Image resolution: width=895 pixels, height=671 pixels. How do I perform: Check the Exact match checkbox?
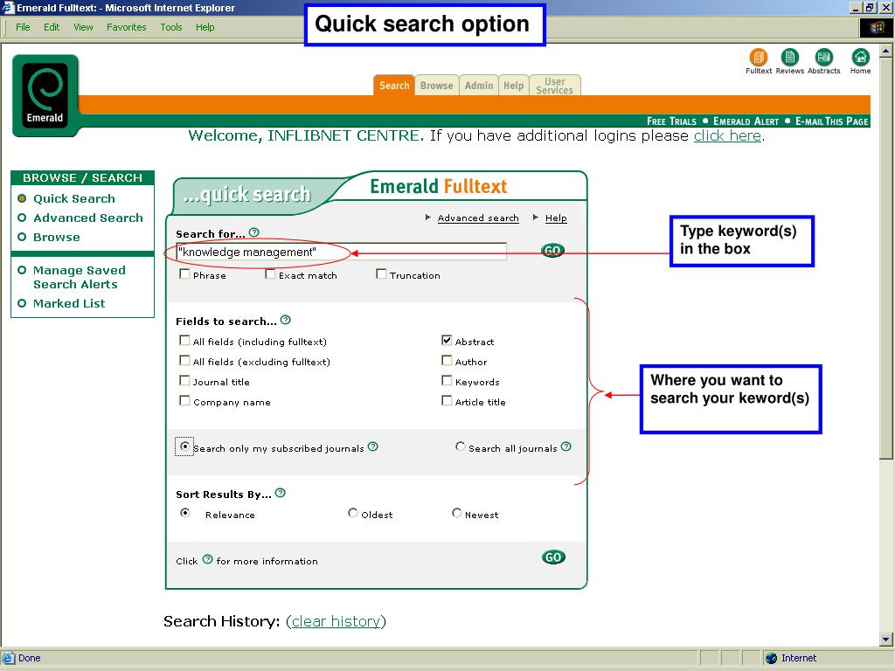point(270,273)
